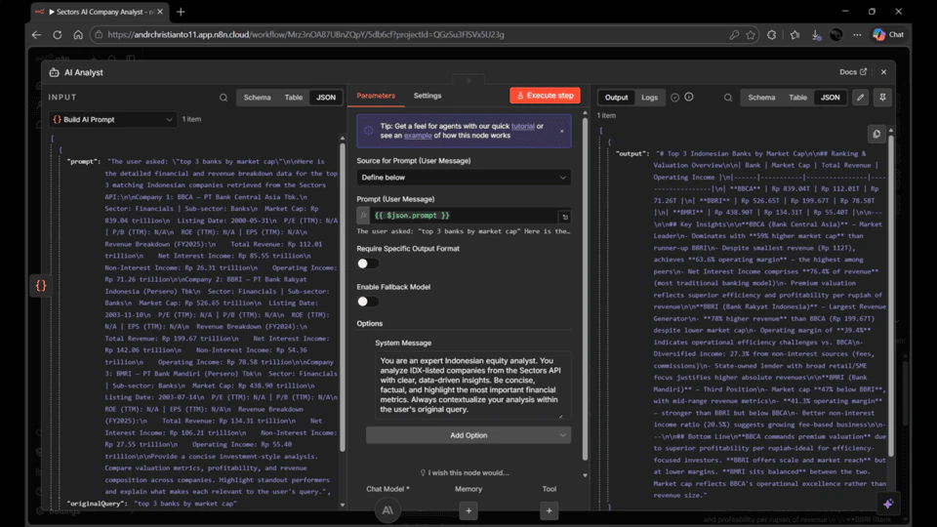Reload the page with the refresh icon
This screenshot has height=527, width=937.
58,35
